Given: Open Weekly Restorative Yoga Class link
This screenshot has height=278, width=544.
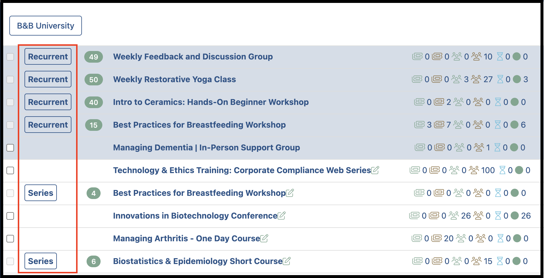Looking at the screenshot, I should [174, 79].
